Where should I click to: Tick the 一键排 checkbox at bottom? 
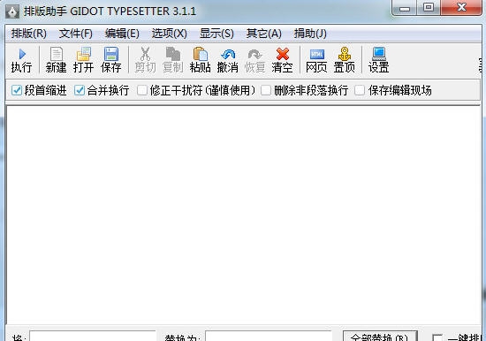tap(437, 337)
